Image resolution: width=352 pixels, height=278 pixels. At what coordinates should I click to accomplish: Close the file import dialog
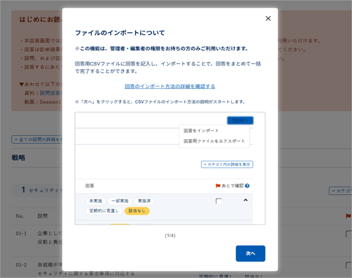(x=268, y=18)
